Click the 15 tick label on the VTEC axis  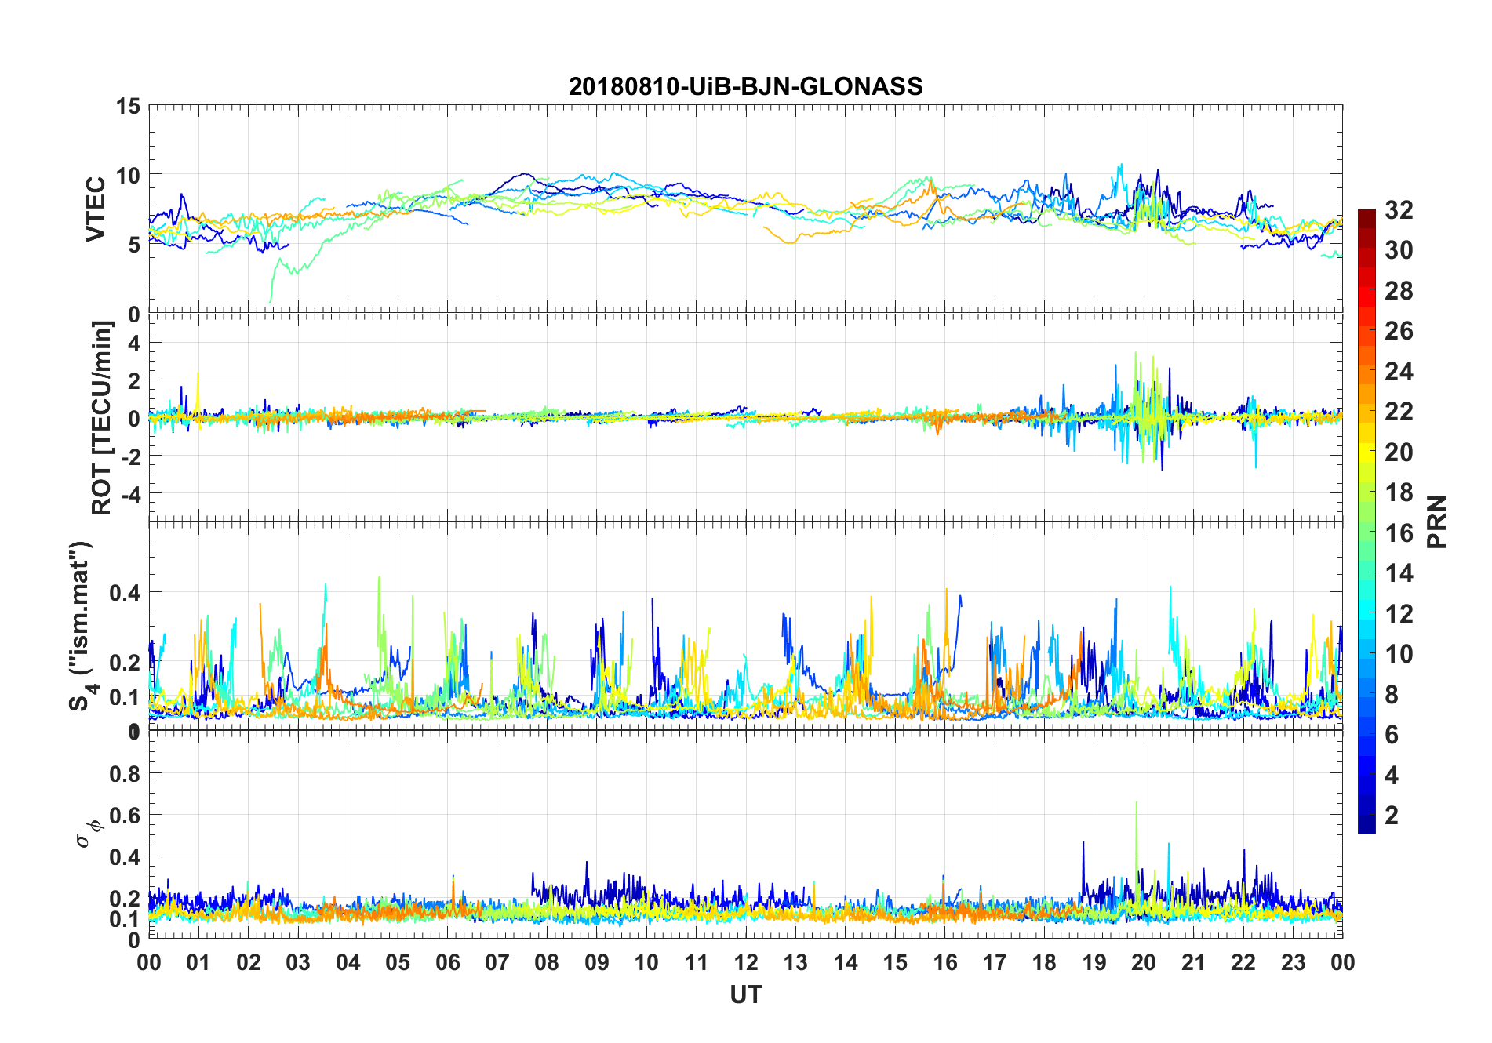point(128,107)
